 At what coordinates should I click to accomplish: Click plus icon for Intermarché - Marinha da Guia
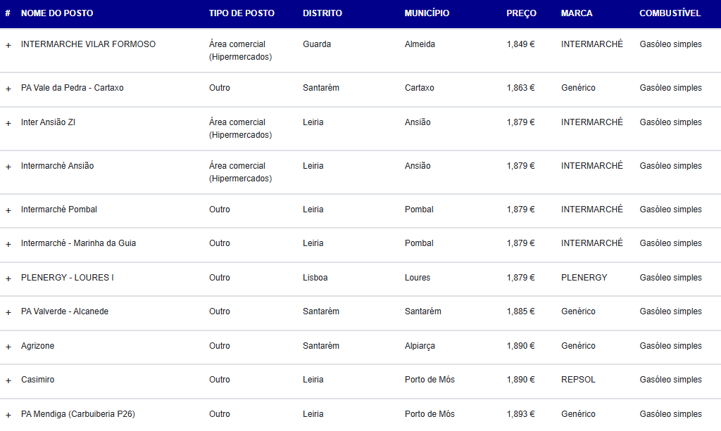coord(8,244)
